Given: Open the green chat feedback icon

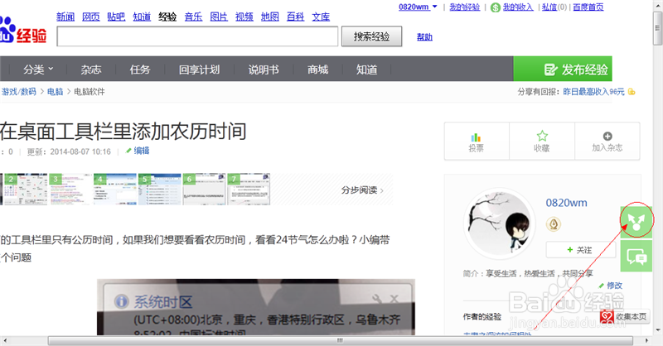Looking at the screenshot, I should pyautogui.click(x=636, y=256).
